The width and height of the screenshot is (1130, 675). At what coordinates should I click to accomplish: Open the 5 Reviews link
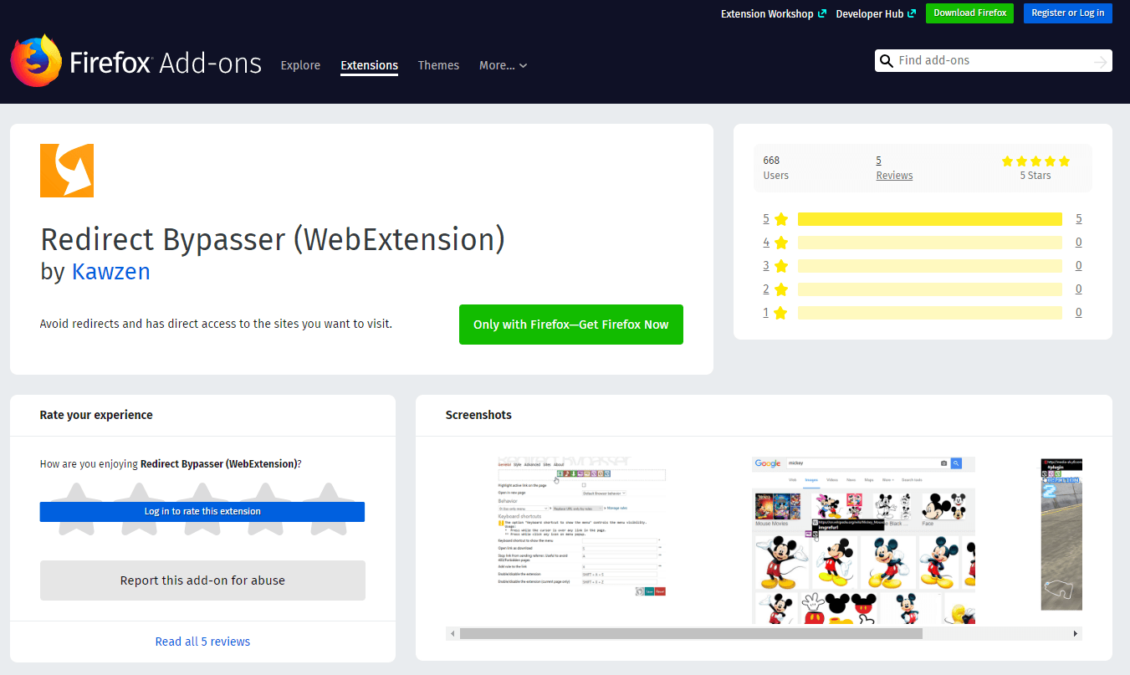click(x=894, y=167)
